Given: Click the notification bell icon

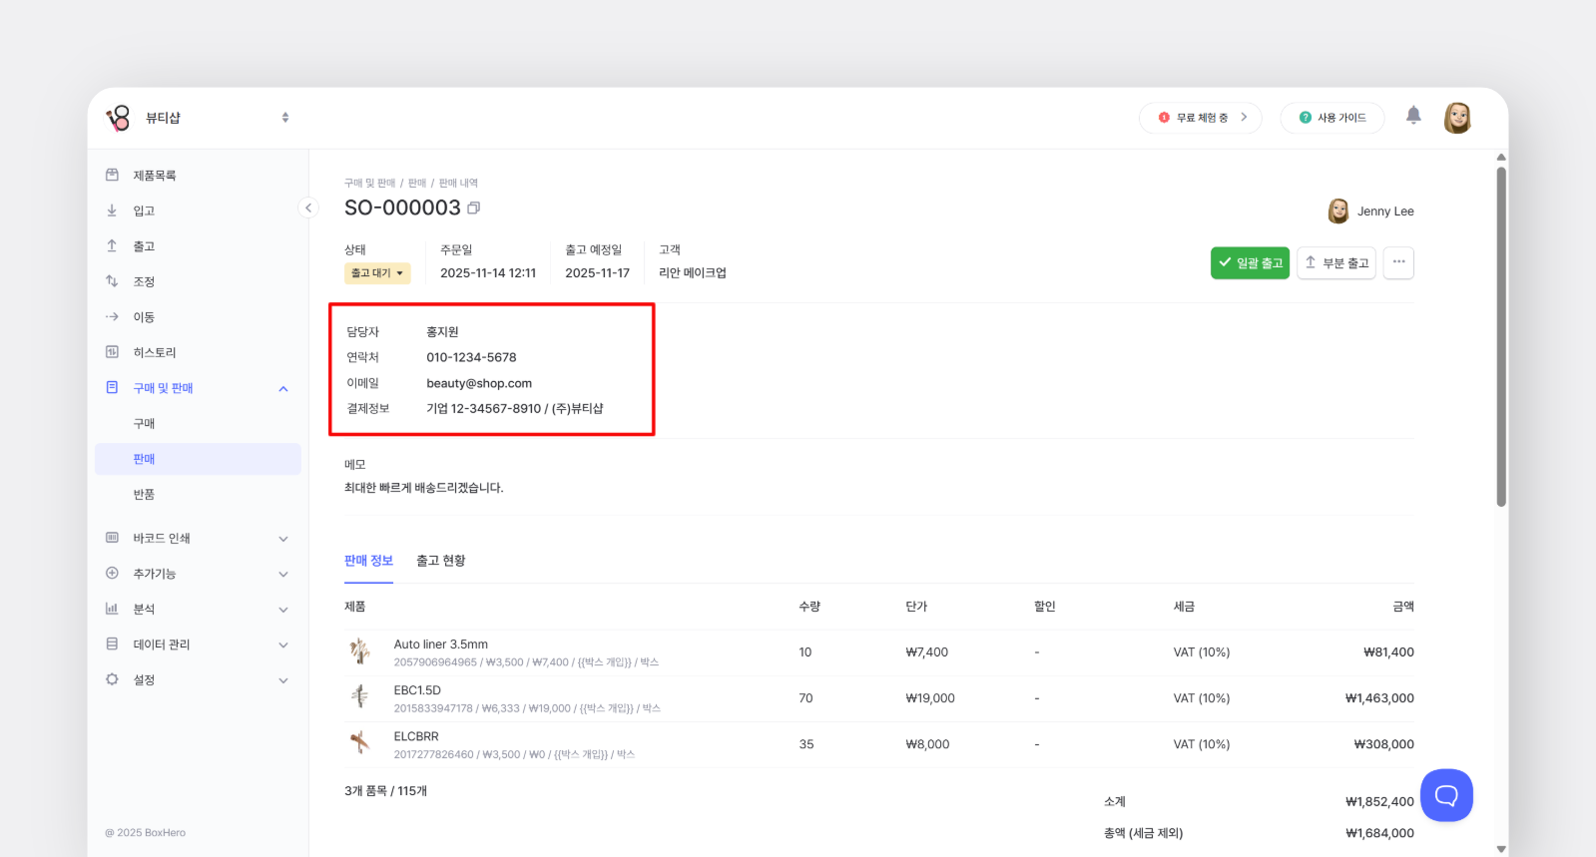Looking at the screenshot, I should pos(1413,116).
